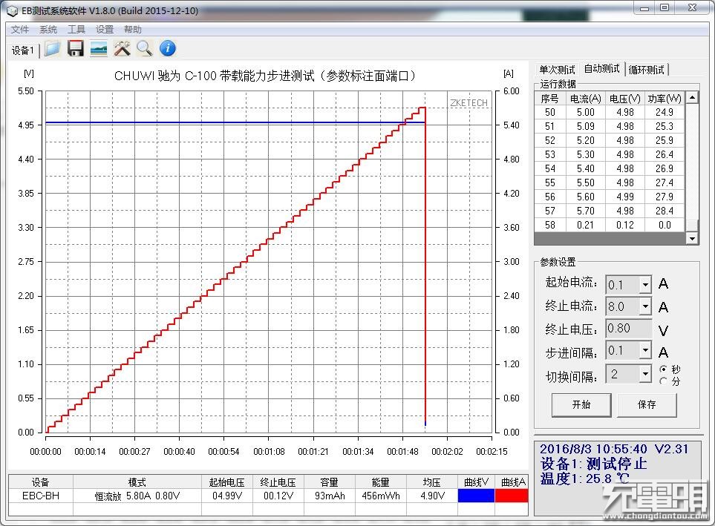Click the red 曲线A color swatch
Image resolution: width=715 pixels, height=526 pixels.
tap(512, 496)
